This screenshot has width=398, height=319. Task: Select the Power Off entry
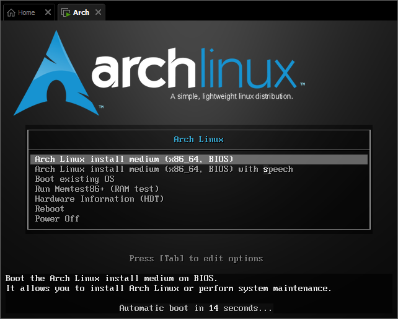click(57, 218)
